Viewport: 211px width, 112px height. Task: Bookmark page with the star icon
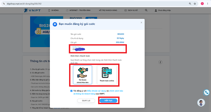[x=195, y=4]
